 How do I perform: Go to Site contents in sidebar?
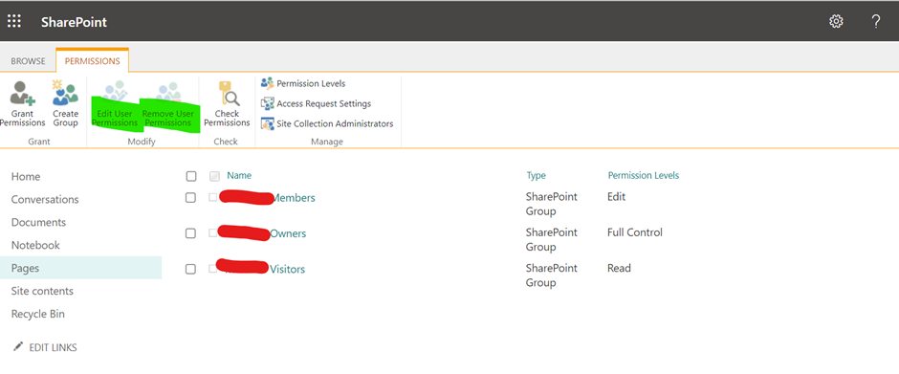tap(42, 291)
